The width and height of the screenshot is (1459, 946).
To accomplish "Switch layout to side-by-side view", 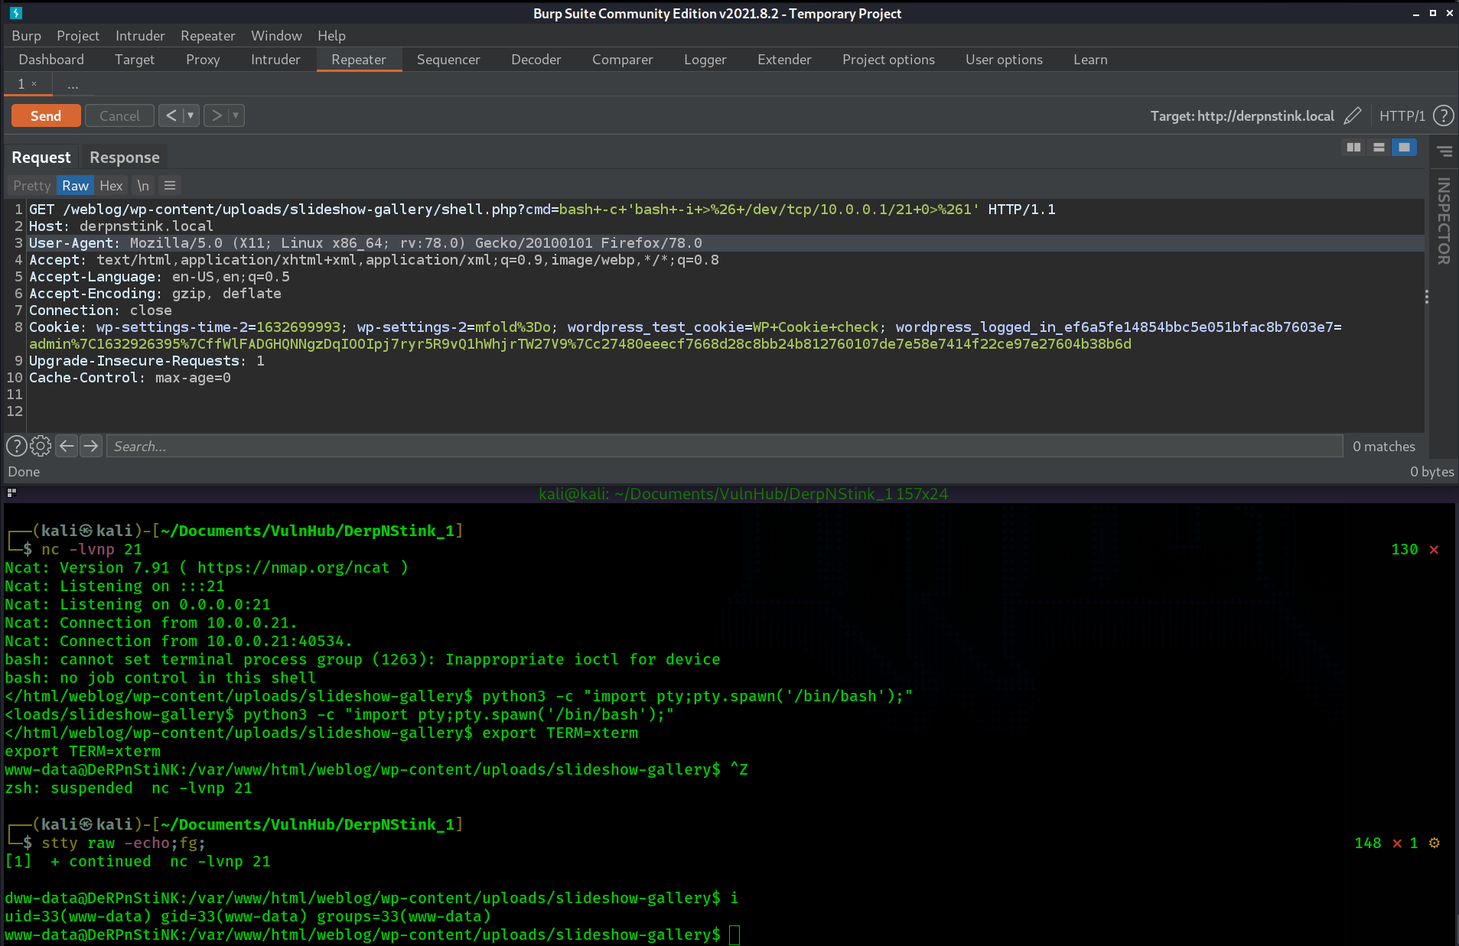I will tap(1353, 147).
